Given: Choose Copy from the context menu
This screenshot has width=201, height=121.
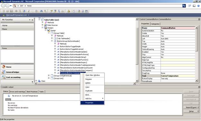Looking at the screenshot, I should pos(92,87).
